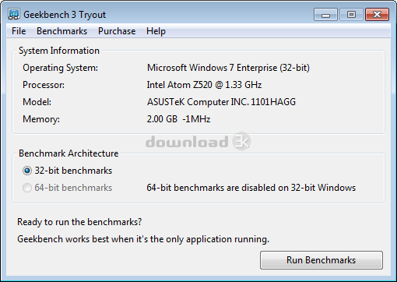Click the System Information group label
Image resolution: width=397 pixels, height=282 pixels.
pos(59,51)
